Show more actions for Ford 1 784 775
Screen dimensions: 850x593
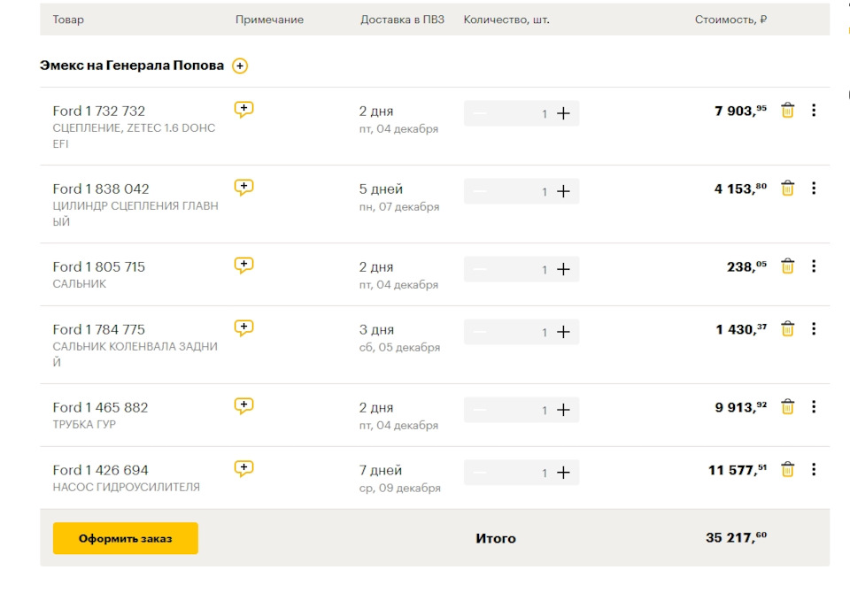point(814,329)
